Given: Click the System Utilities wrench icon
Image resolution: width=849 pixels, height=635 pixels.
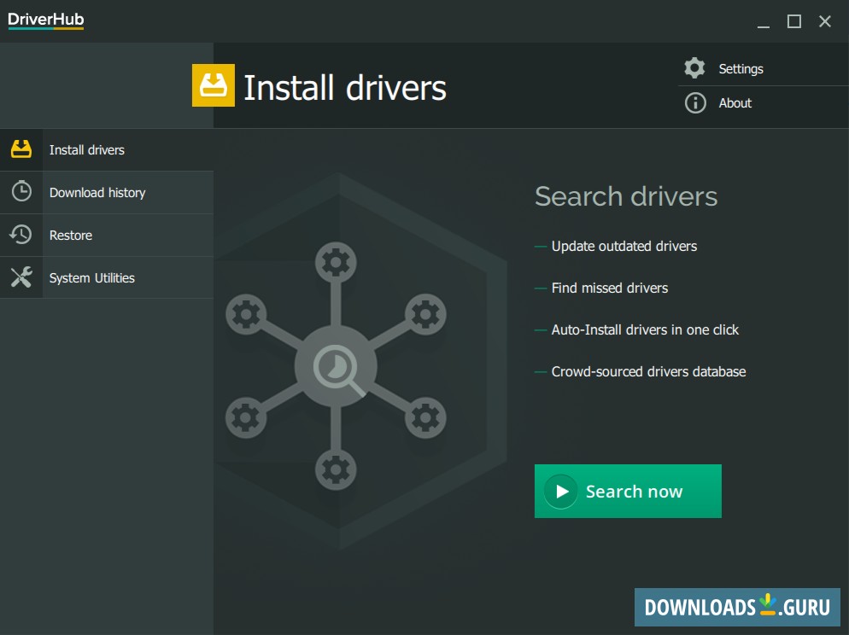Looking at the screenshot, I should tap(20, 277).
